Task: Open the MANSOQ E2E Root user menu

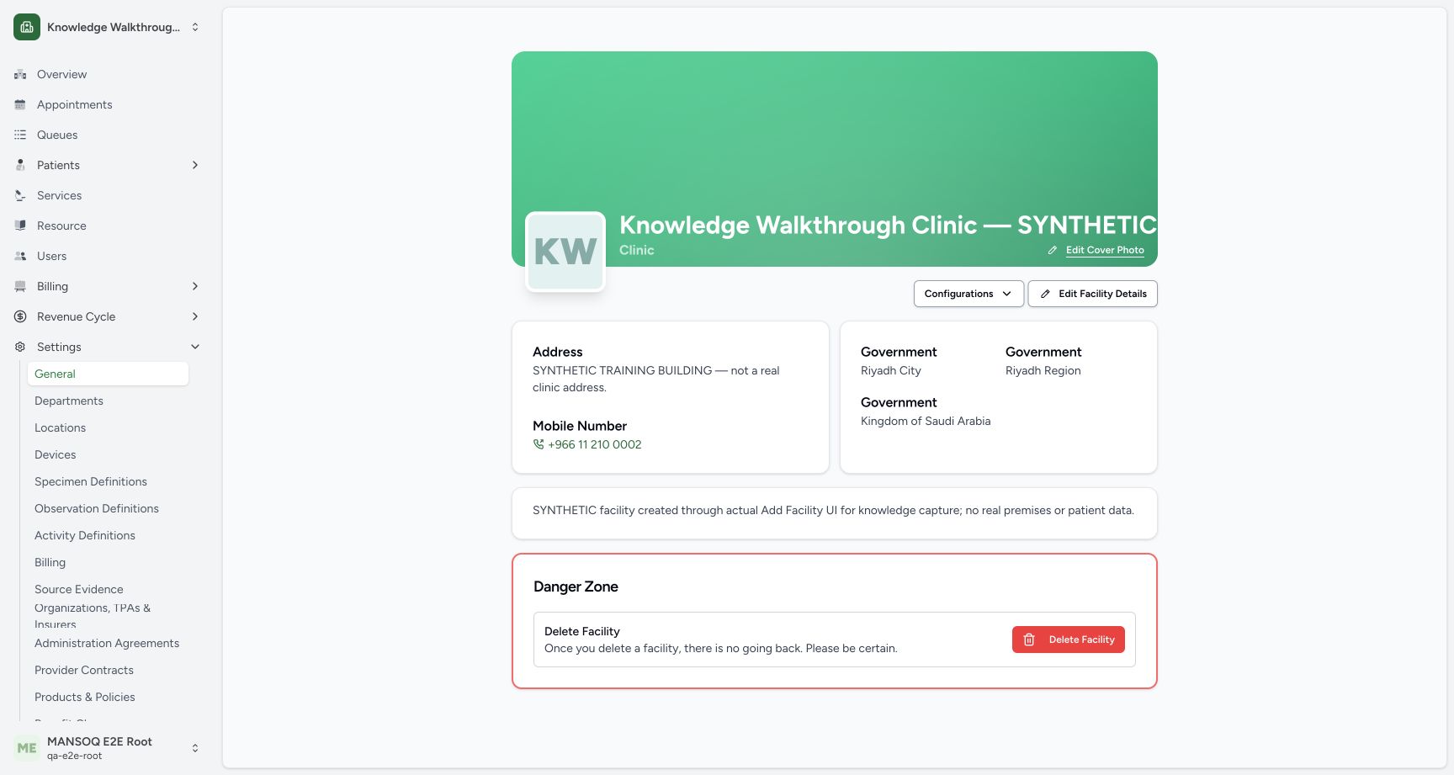Action: coord(108,748)
